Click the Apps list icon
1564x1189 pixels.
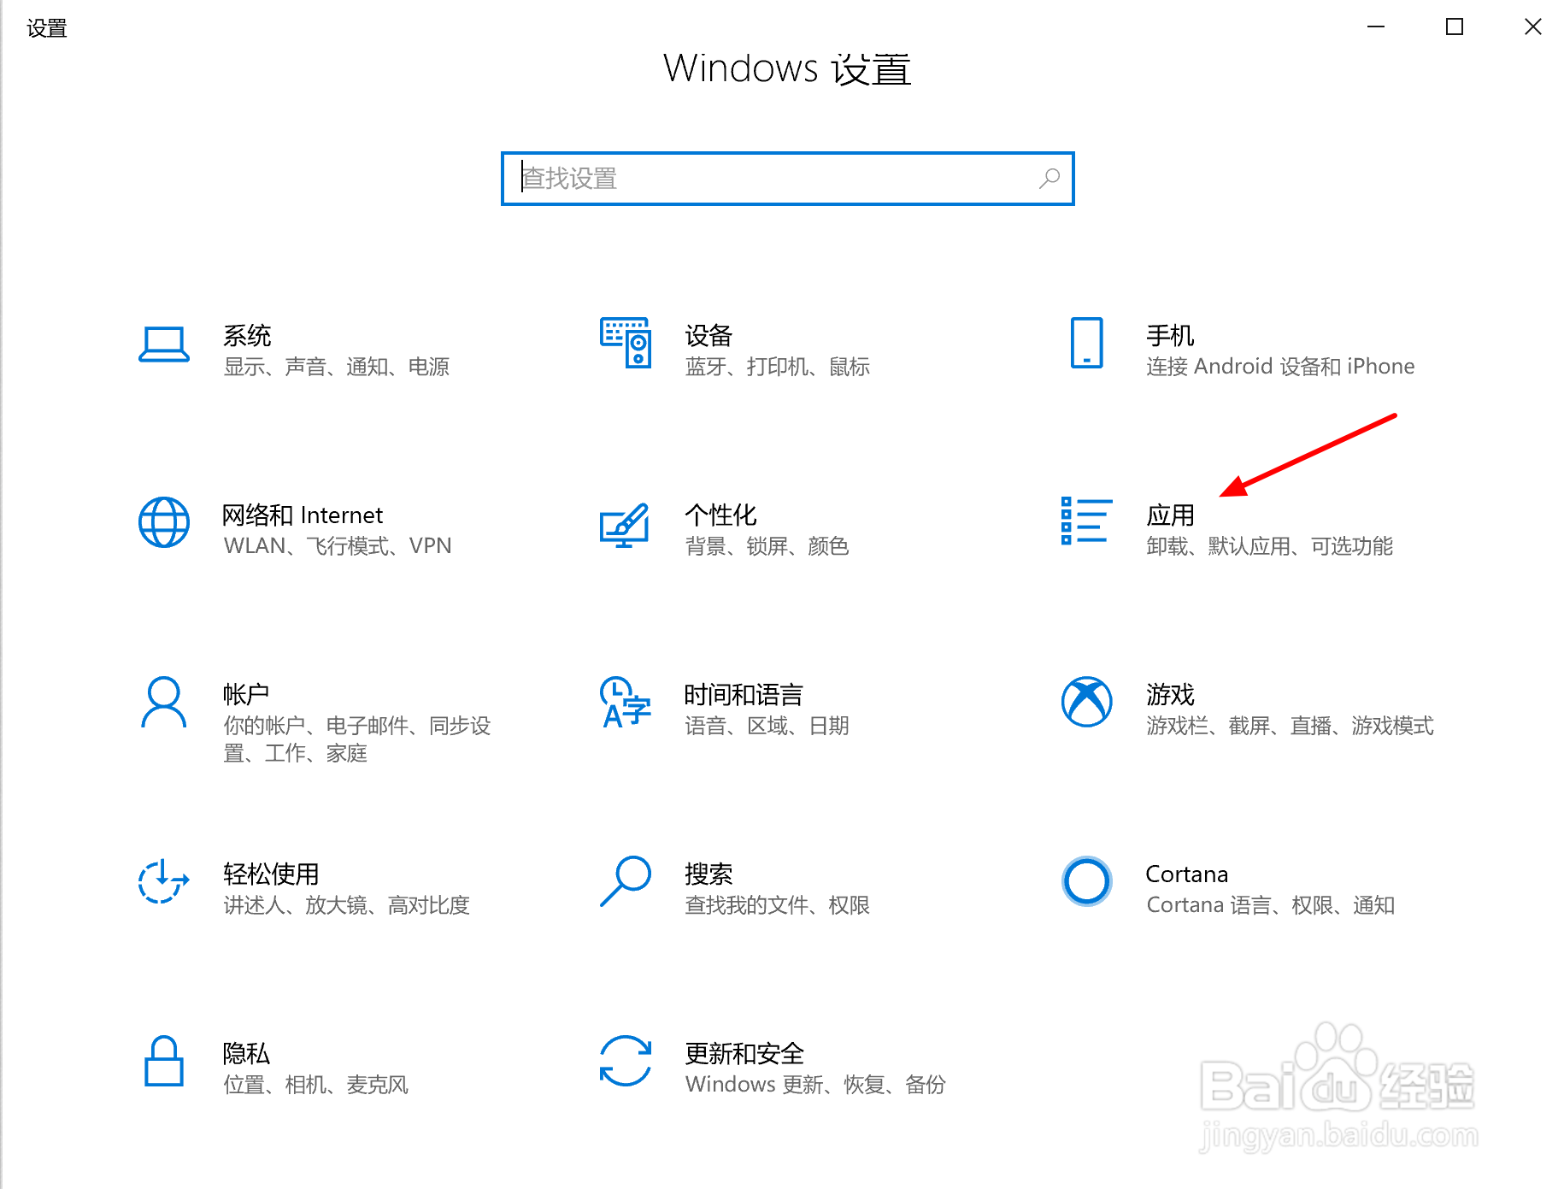click(1086, 521)
